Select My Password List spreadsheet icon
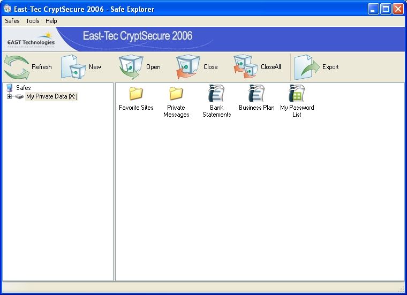Screen dimensions: 407x295 (x=297, y=93)
